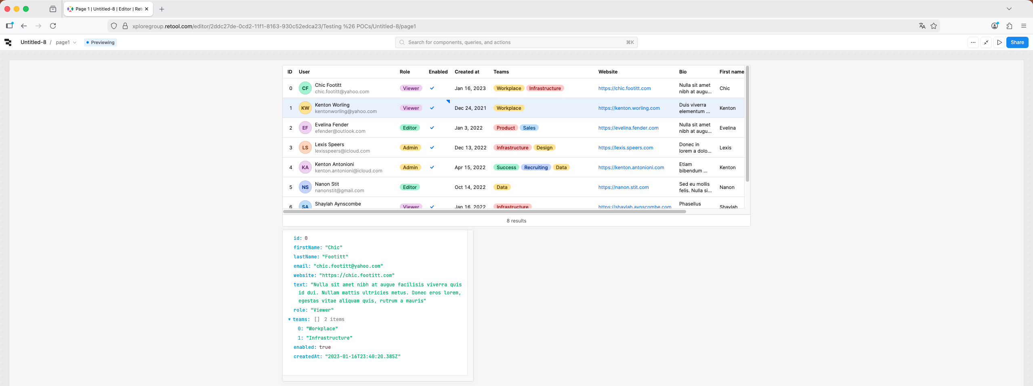Open the more options ellipsis menu
Viewport: 1033px width, 386px height.
click(x=973, y=42)
